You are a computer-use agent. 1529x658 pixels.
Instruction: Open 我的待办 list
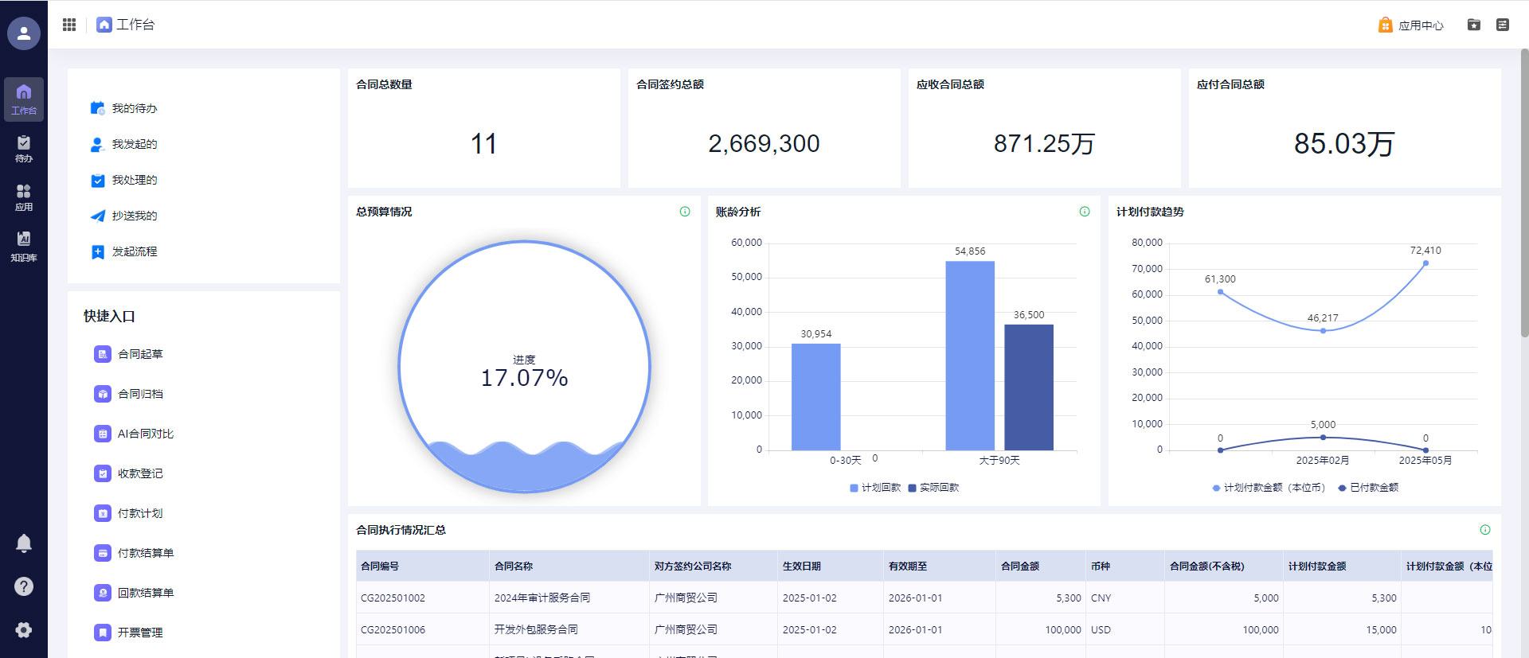(x=134, y=108)
